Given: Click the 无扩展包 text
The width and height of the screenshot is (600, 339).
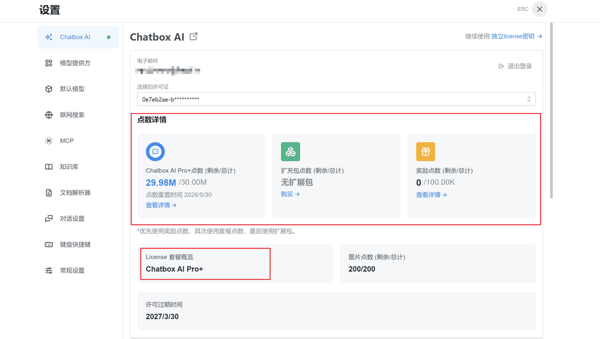Looking at the screenshot, I should [296, 182].
